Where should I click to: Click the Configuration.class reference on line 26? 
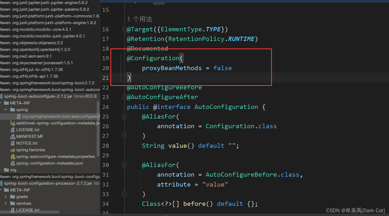pos(241,126)
